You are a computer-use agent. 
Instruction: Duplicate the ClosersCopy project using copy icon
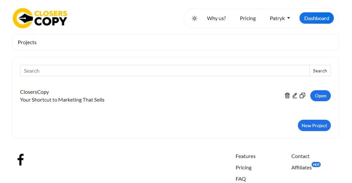[x=302, y=96]
